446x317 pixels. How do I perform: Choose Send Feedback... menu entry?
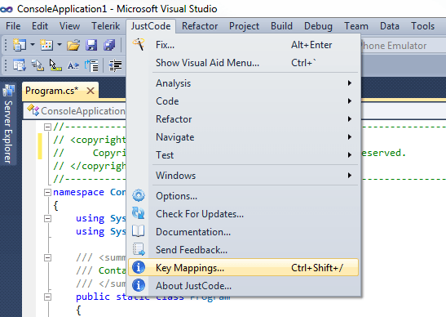243,250
